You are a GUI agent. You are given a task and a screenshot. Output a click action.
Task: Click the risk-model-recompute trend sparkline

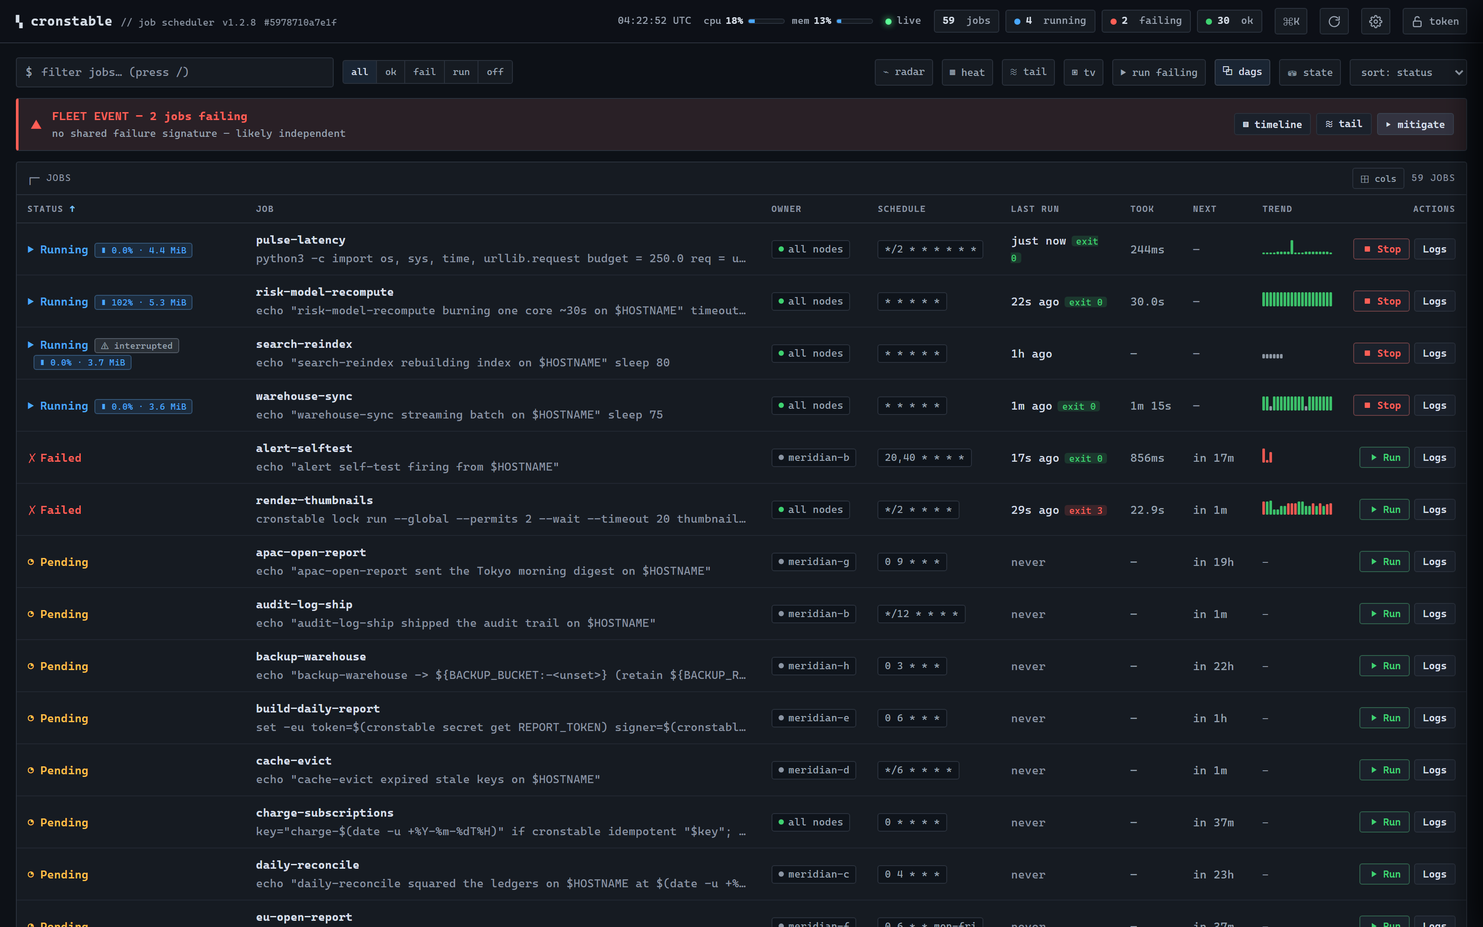(1297, 299)
